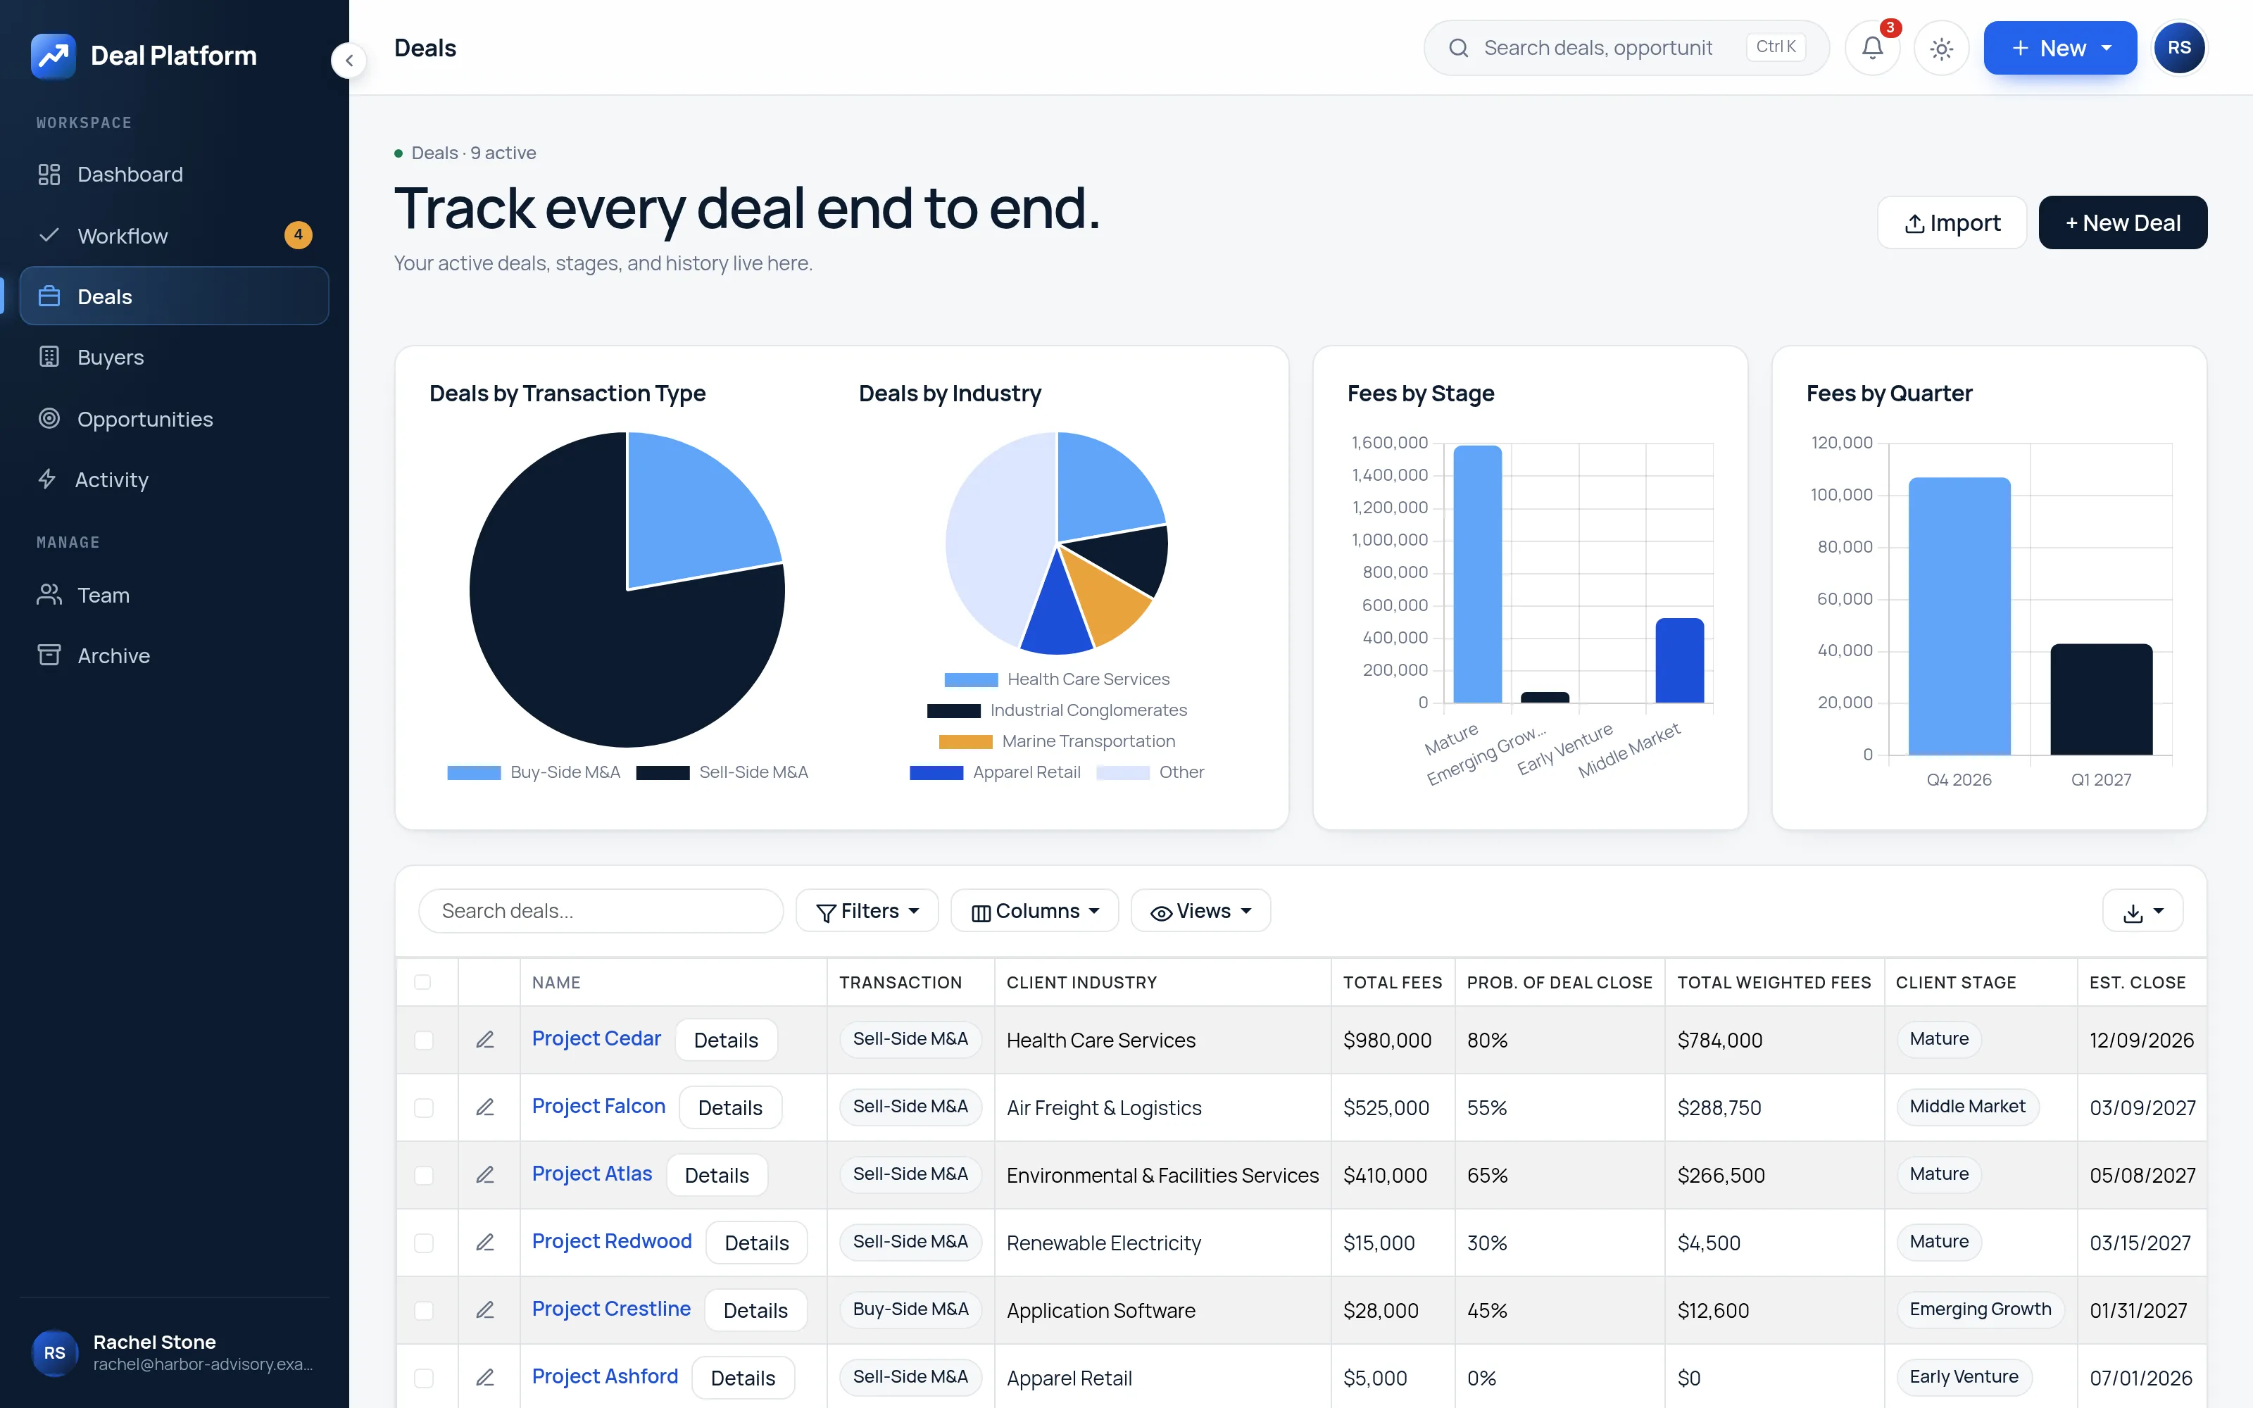This screenshot has width=2253, height=1408.
Task: Expand the blue New dropdown button
Action: click(2059, 49)
